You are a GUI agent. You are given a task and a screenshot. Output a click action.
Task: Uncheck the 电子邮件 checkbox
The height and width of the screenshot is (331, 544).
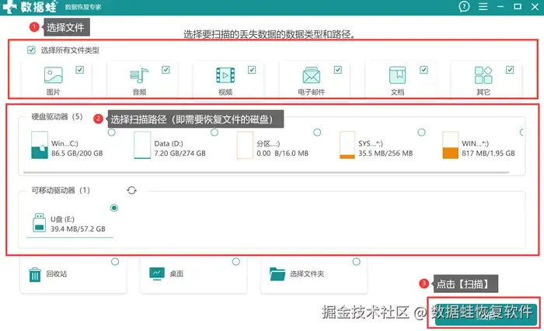point(338,70)
